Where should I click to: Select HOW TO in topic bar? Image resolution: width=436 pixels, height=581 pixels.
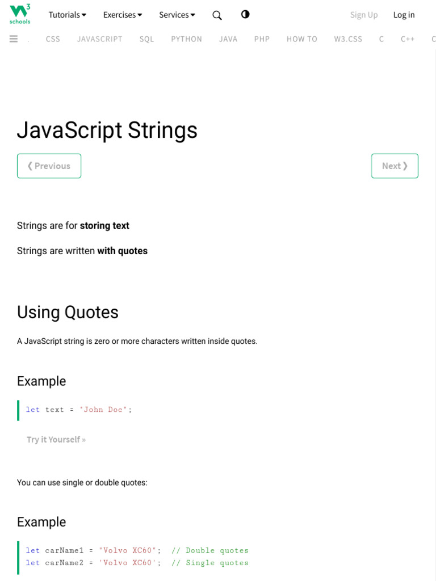302,39
